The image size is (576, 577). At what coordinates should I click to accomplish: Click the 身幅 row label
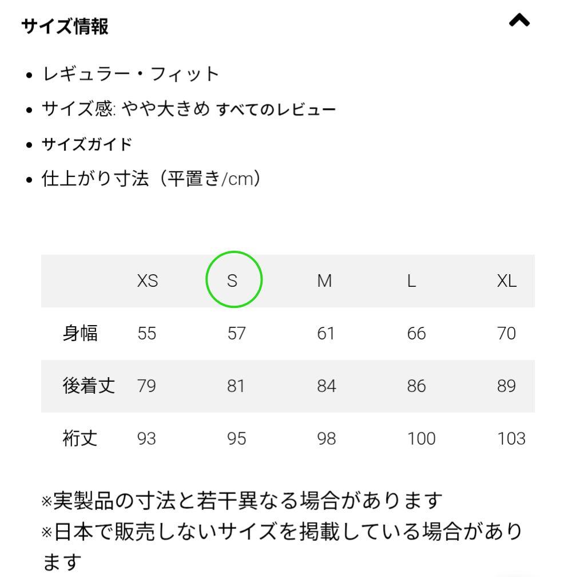pyautogui.click(x=80, y=333)
